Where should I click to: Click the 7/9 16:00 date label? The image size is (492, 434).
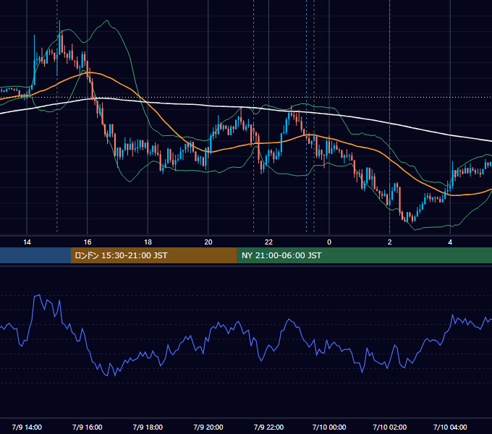click(88, 427)
